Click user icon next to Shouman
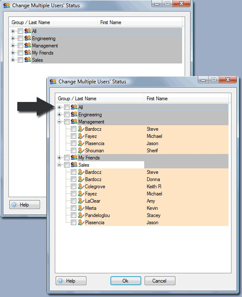 point(81,150)
